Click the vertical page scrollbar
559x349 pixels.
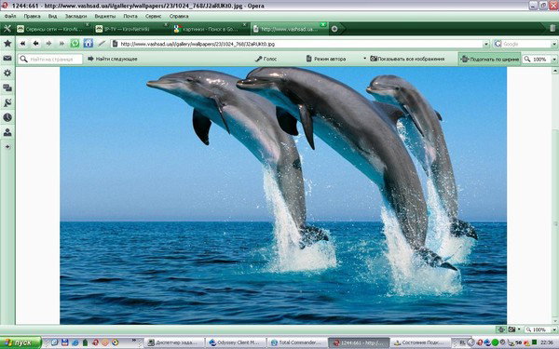point(555,195)
